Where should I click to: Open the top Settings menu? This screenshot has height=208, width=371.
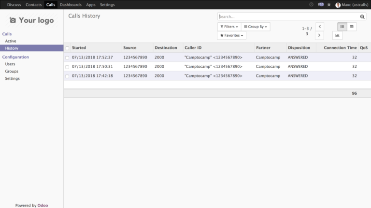point(107,5)
